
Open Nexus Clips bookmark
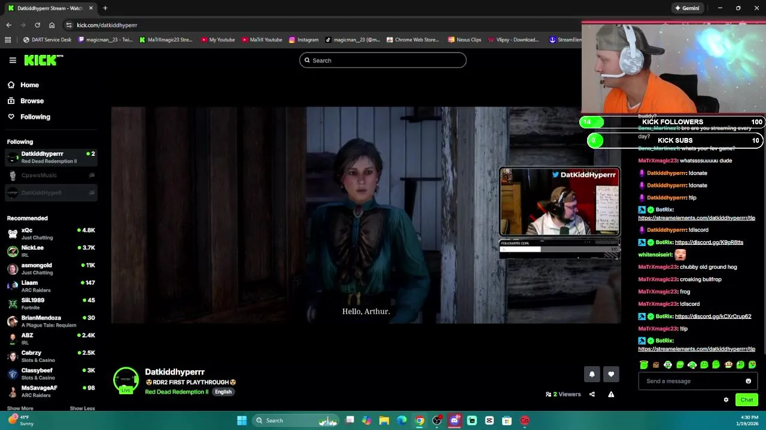click(464, 40)
